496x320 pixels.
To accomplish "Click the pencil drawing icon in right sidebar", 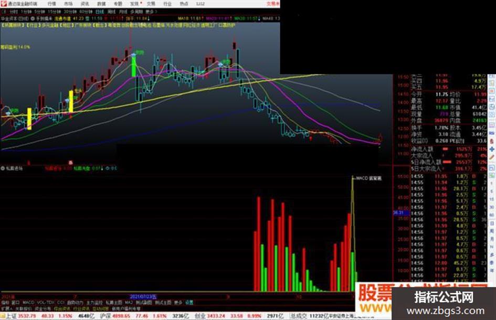I will click(x=492, y=157).
